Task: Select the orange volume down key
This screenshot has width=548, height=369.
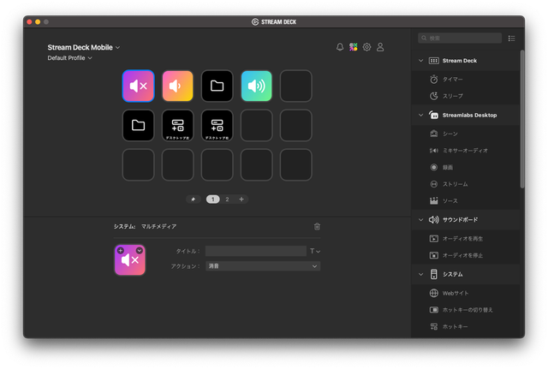Action: point(177,86)
